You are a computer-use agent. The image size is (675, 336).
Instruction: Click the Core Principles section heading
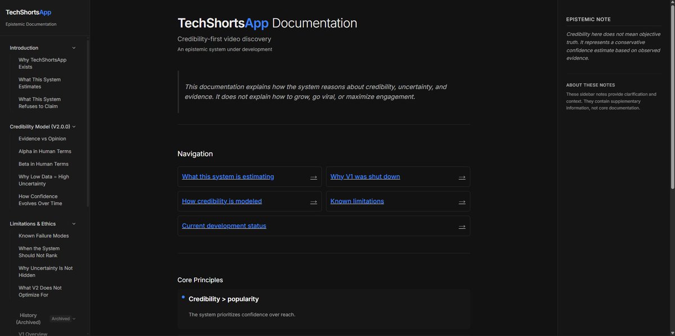pyautogui.click(x=200, y=280)
